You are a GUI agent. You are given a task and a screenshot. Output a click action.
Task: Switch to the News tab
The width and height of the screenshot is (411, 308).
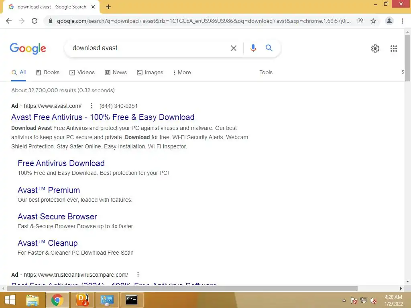(116, 73)
